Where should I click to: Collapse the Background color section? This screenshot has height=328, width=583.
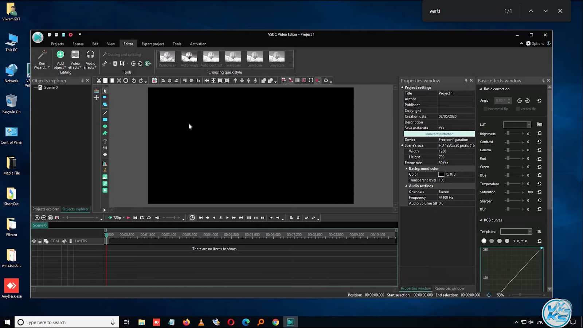coord(406,169)
